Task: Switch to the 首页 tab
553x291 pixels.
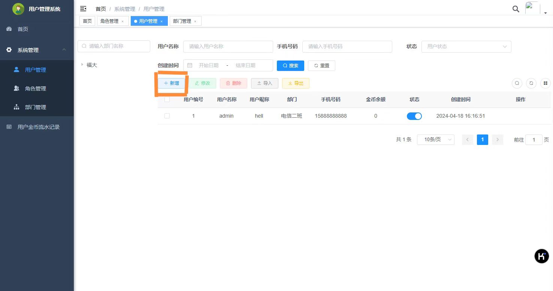Action: pyautogui.click(x=87, y=21)
